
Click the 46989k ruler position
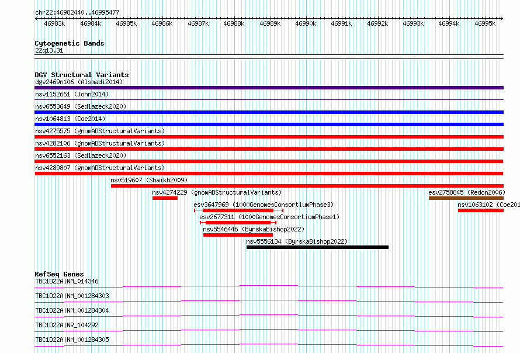point(270,23)
